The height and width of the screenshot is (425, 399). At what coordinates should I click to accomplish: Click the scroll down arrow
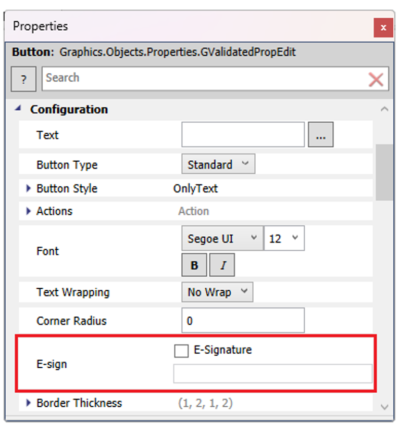point(384,407)
